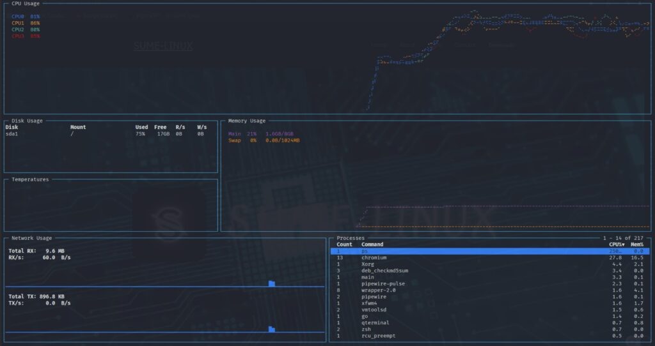The height and width of the screenshot is (346, 655).
Task: Click the Free column header in Disk Usage
Action: pyautogui.click(x=161, y=127)
